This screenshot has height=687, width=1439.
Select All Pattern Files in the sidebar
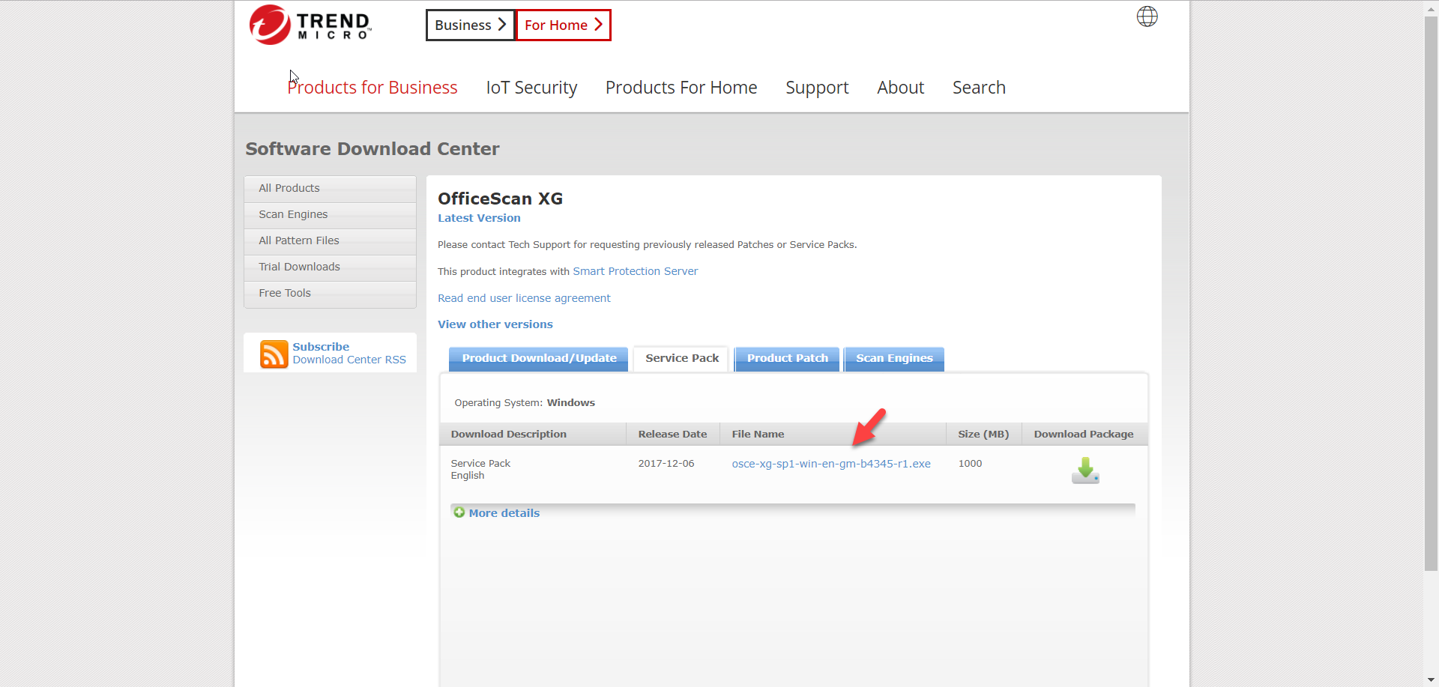pyautogui.click(x=330, y=240)
